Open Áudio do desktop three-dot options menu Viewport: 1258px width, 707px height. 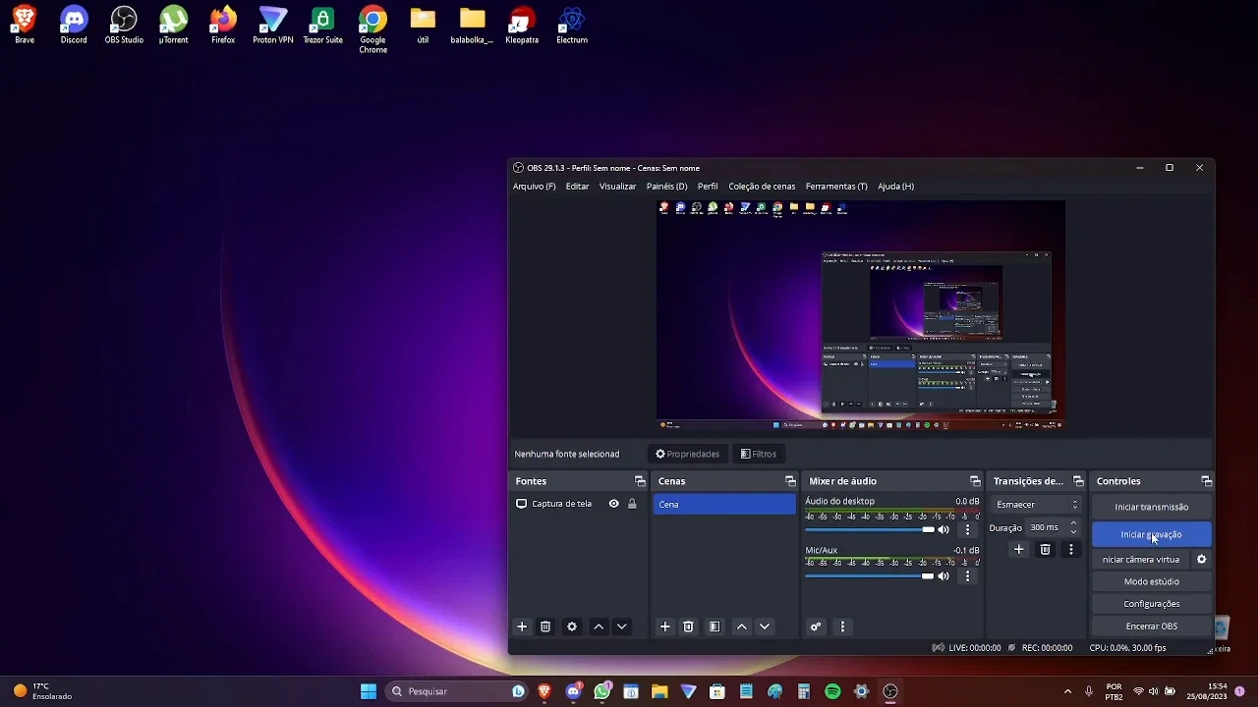(x=967, y=529)
